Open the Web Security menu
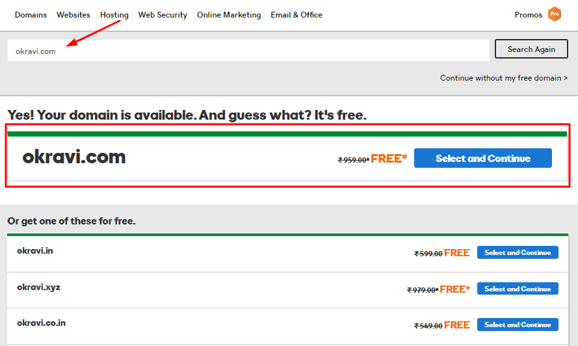 click(163, 15)
